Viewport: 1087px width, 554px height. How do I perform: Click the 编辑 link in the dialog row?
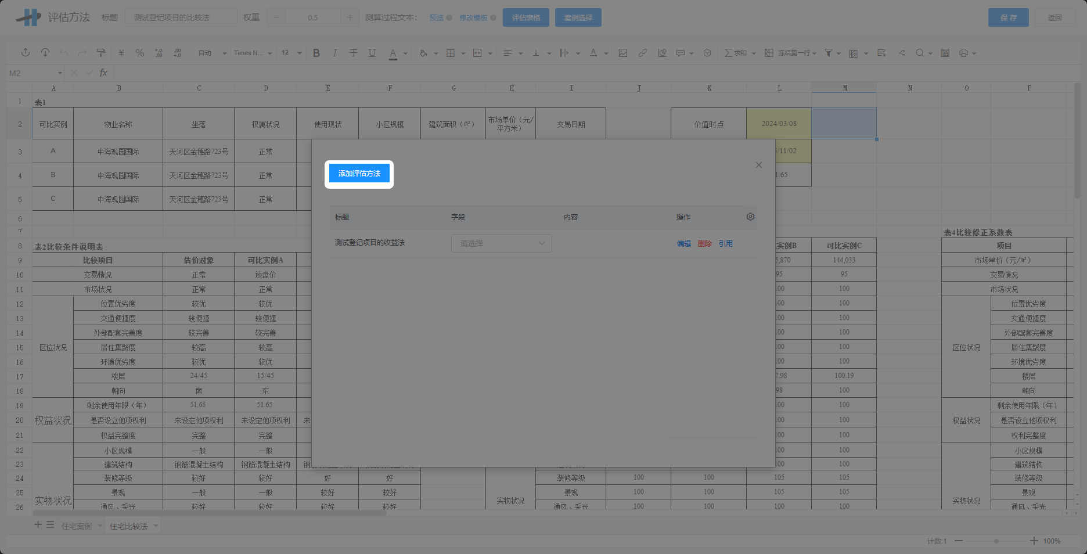point(683,244)
